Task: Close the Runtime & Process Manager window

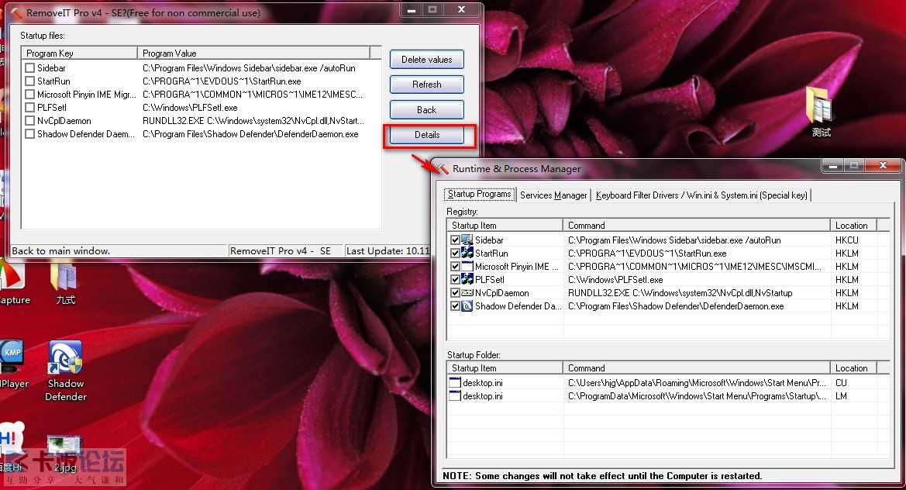Action: 882,166
